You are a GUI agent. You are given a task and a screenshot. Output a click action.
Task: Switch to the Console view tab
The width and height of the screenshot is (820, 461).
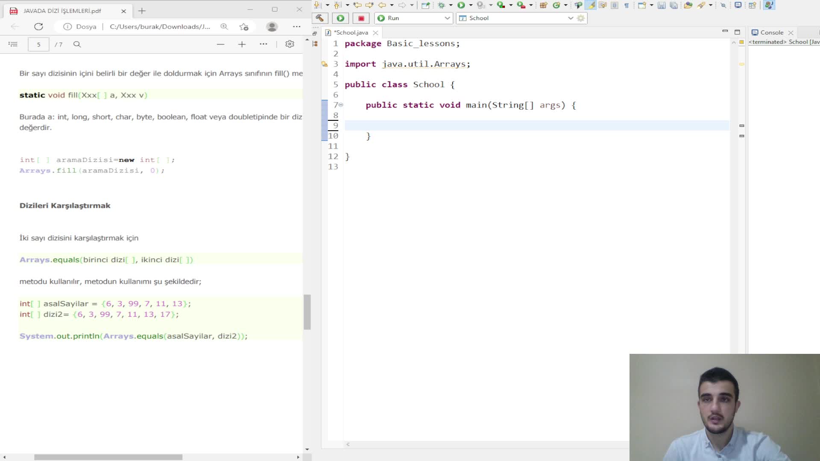pyautogui.click(x=771, y=32)
